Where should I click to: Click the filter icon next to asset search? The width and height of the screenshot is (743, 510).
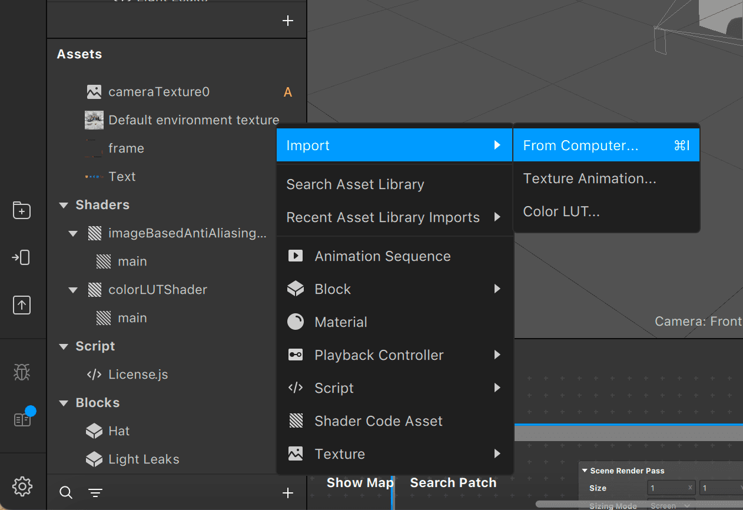95,492
